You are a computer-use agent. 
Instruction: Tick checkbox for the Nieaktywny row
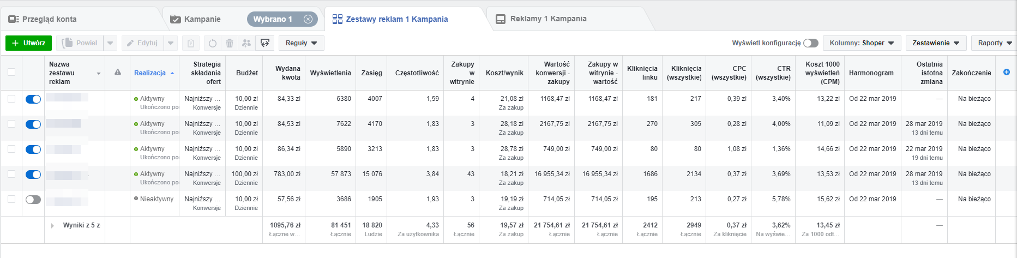point(11,199)
